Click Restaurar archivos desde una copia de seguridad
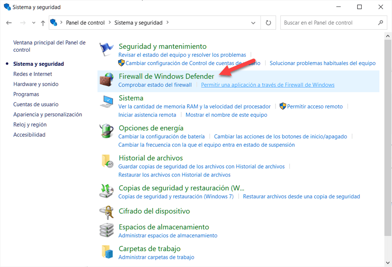The height and width of the screenshot is (267, 392). click(x=302, y=197)
